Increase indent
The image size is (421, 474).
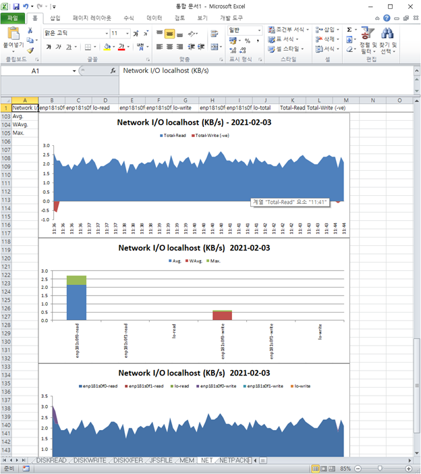(201, 47)
